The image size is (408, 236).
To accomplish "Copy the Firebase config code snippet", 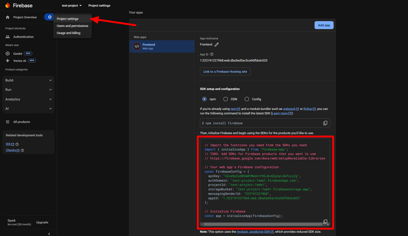I will coord(325,222).
